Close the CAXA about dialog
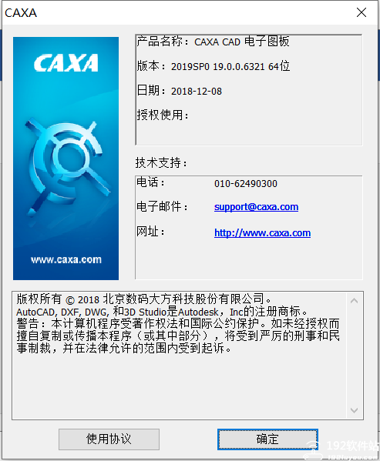 pyautogui.click(x=362, y=12)
